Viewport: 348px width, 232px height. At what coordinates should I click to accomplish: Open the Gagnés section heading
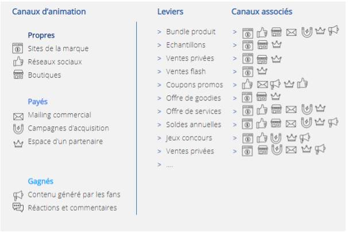[41, 181]
